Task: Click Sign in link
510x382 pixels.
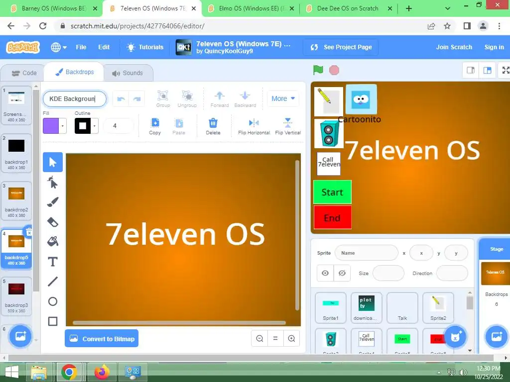Action: coord(494,47)
